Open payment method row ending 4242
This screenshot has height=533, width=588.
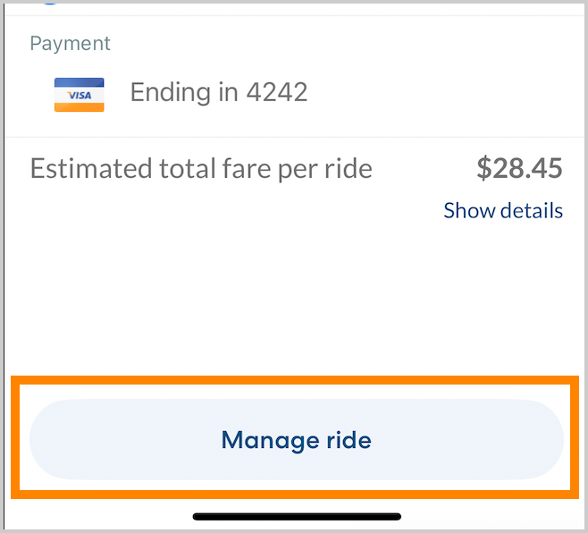pos(219,92)
